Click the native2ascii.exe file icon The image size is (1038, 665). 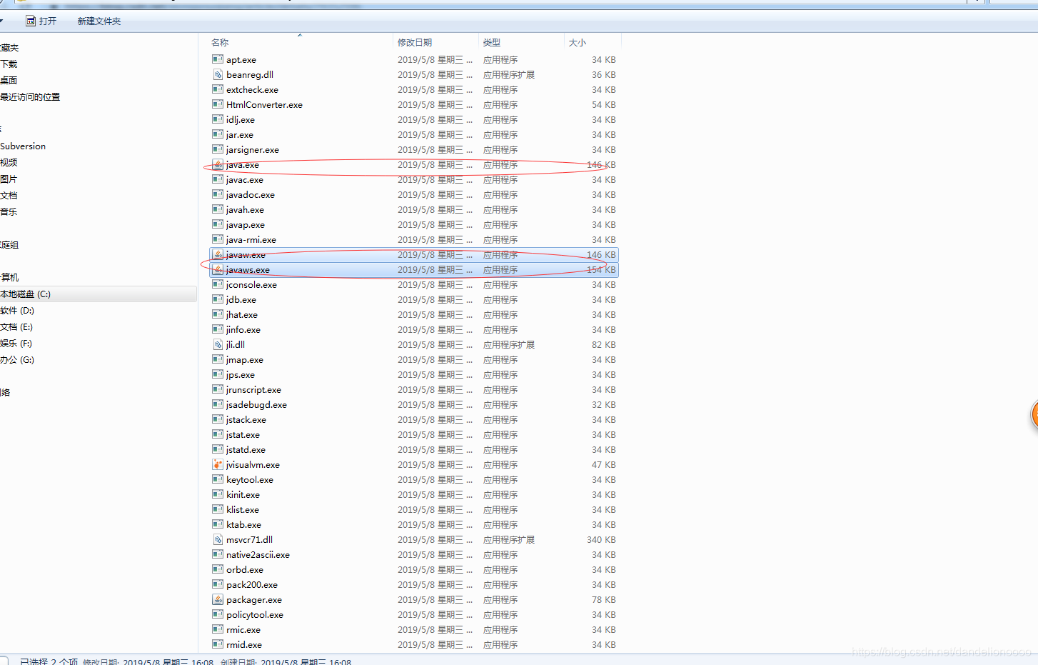(218, 554)
